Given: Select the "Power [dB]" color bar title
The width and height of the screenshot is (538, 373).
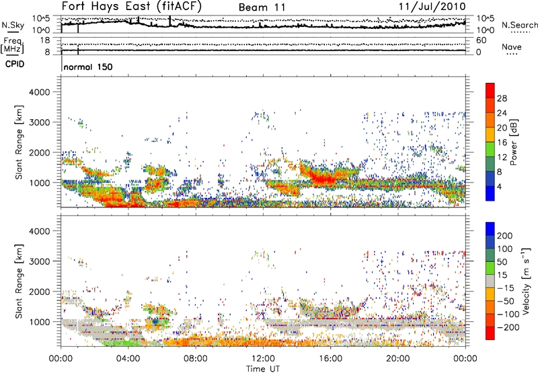Looking at the screenshot, I should tap(514, 142).
